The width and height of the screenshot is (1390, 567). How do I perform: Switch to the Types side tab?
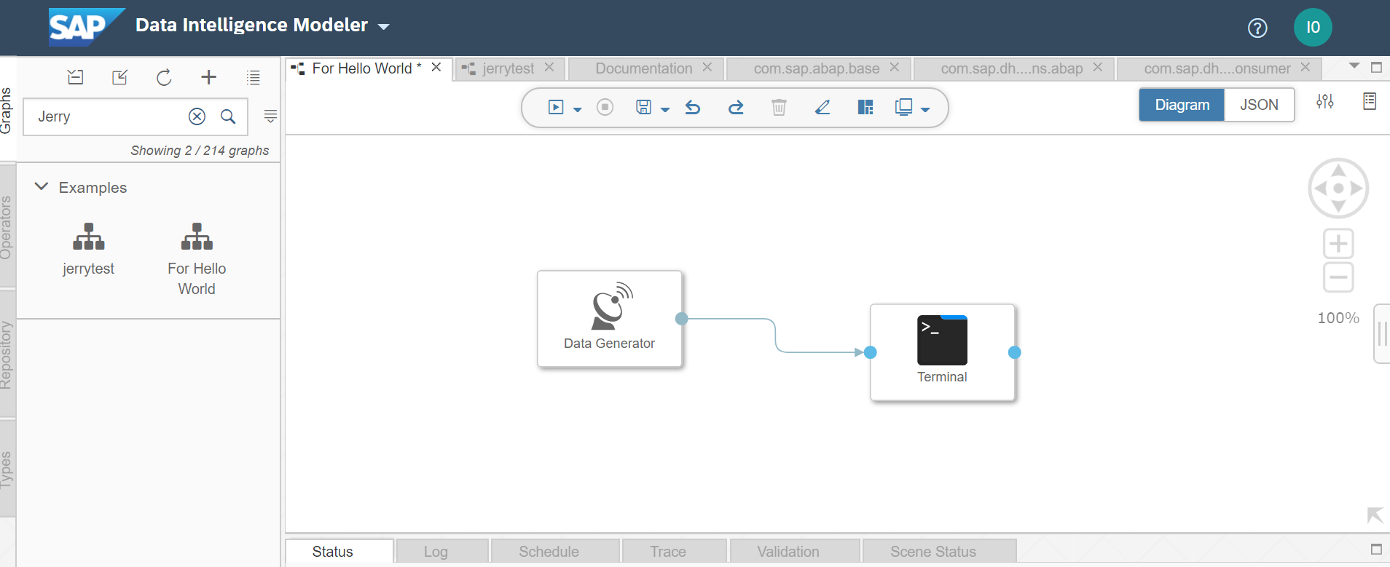pos(7,469)
